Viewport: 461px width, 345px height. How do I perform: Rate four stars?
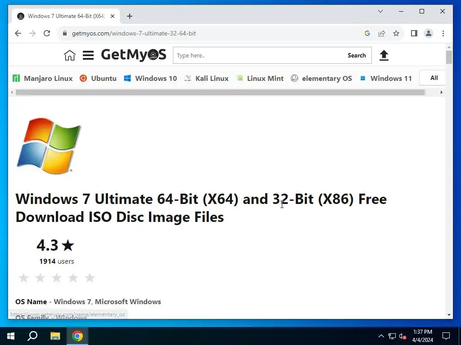coord(73,278)
